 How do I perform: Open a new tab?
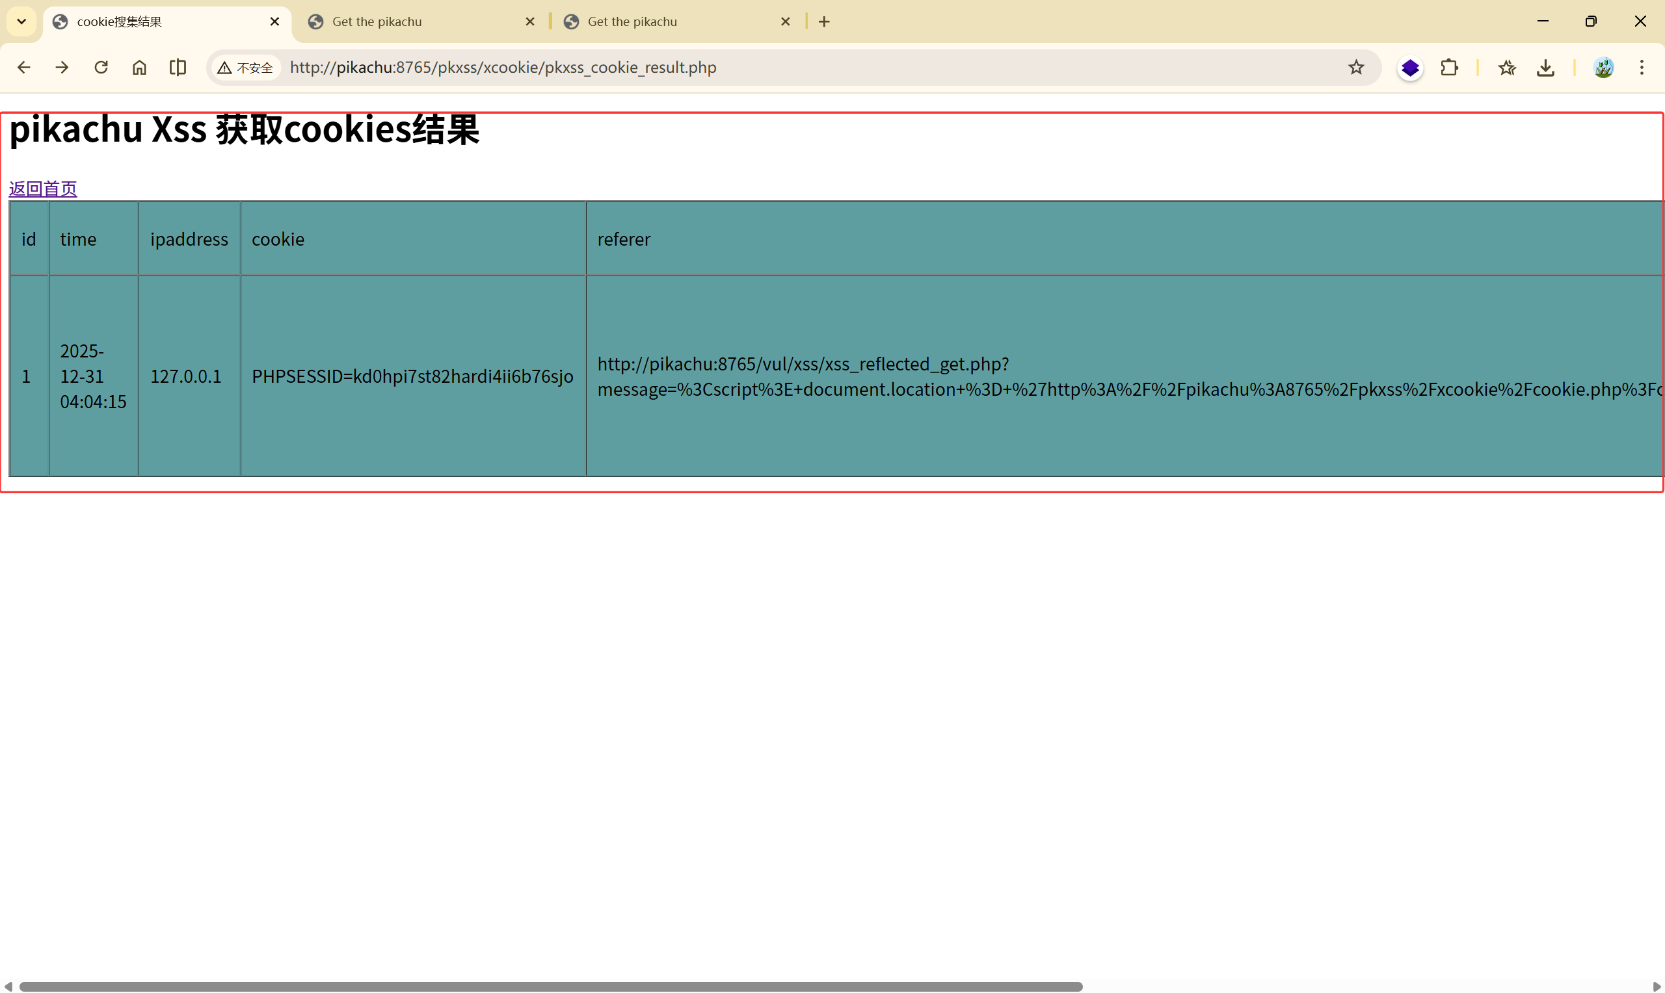coord(824,21)
